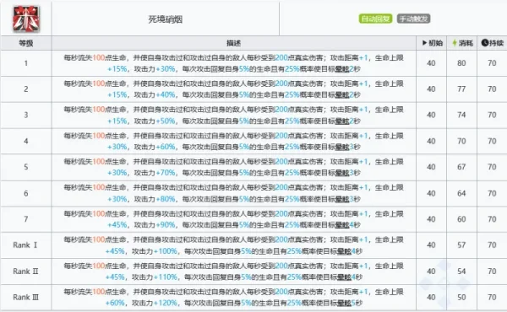
Task: Select level cell 7
Action: click(x=26, y=219)
